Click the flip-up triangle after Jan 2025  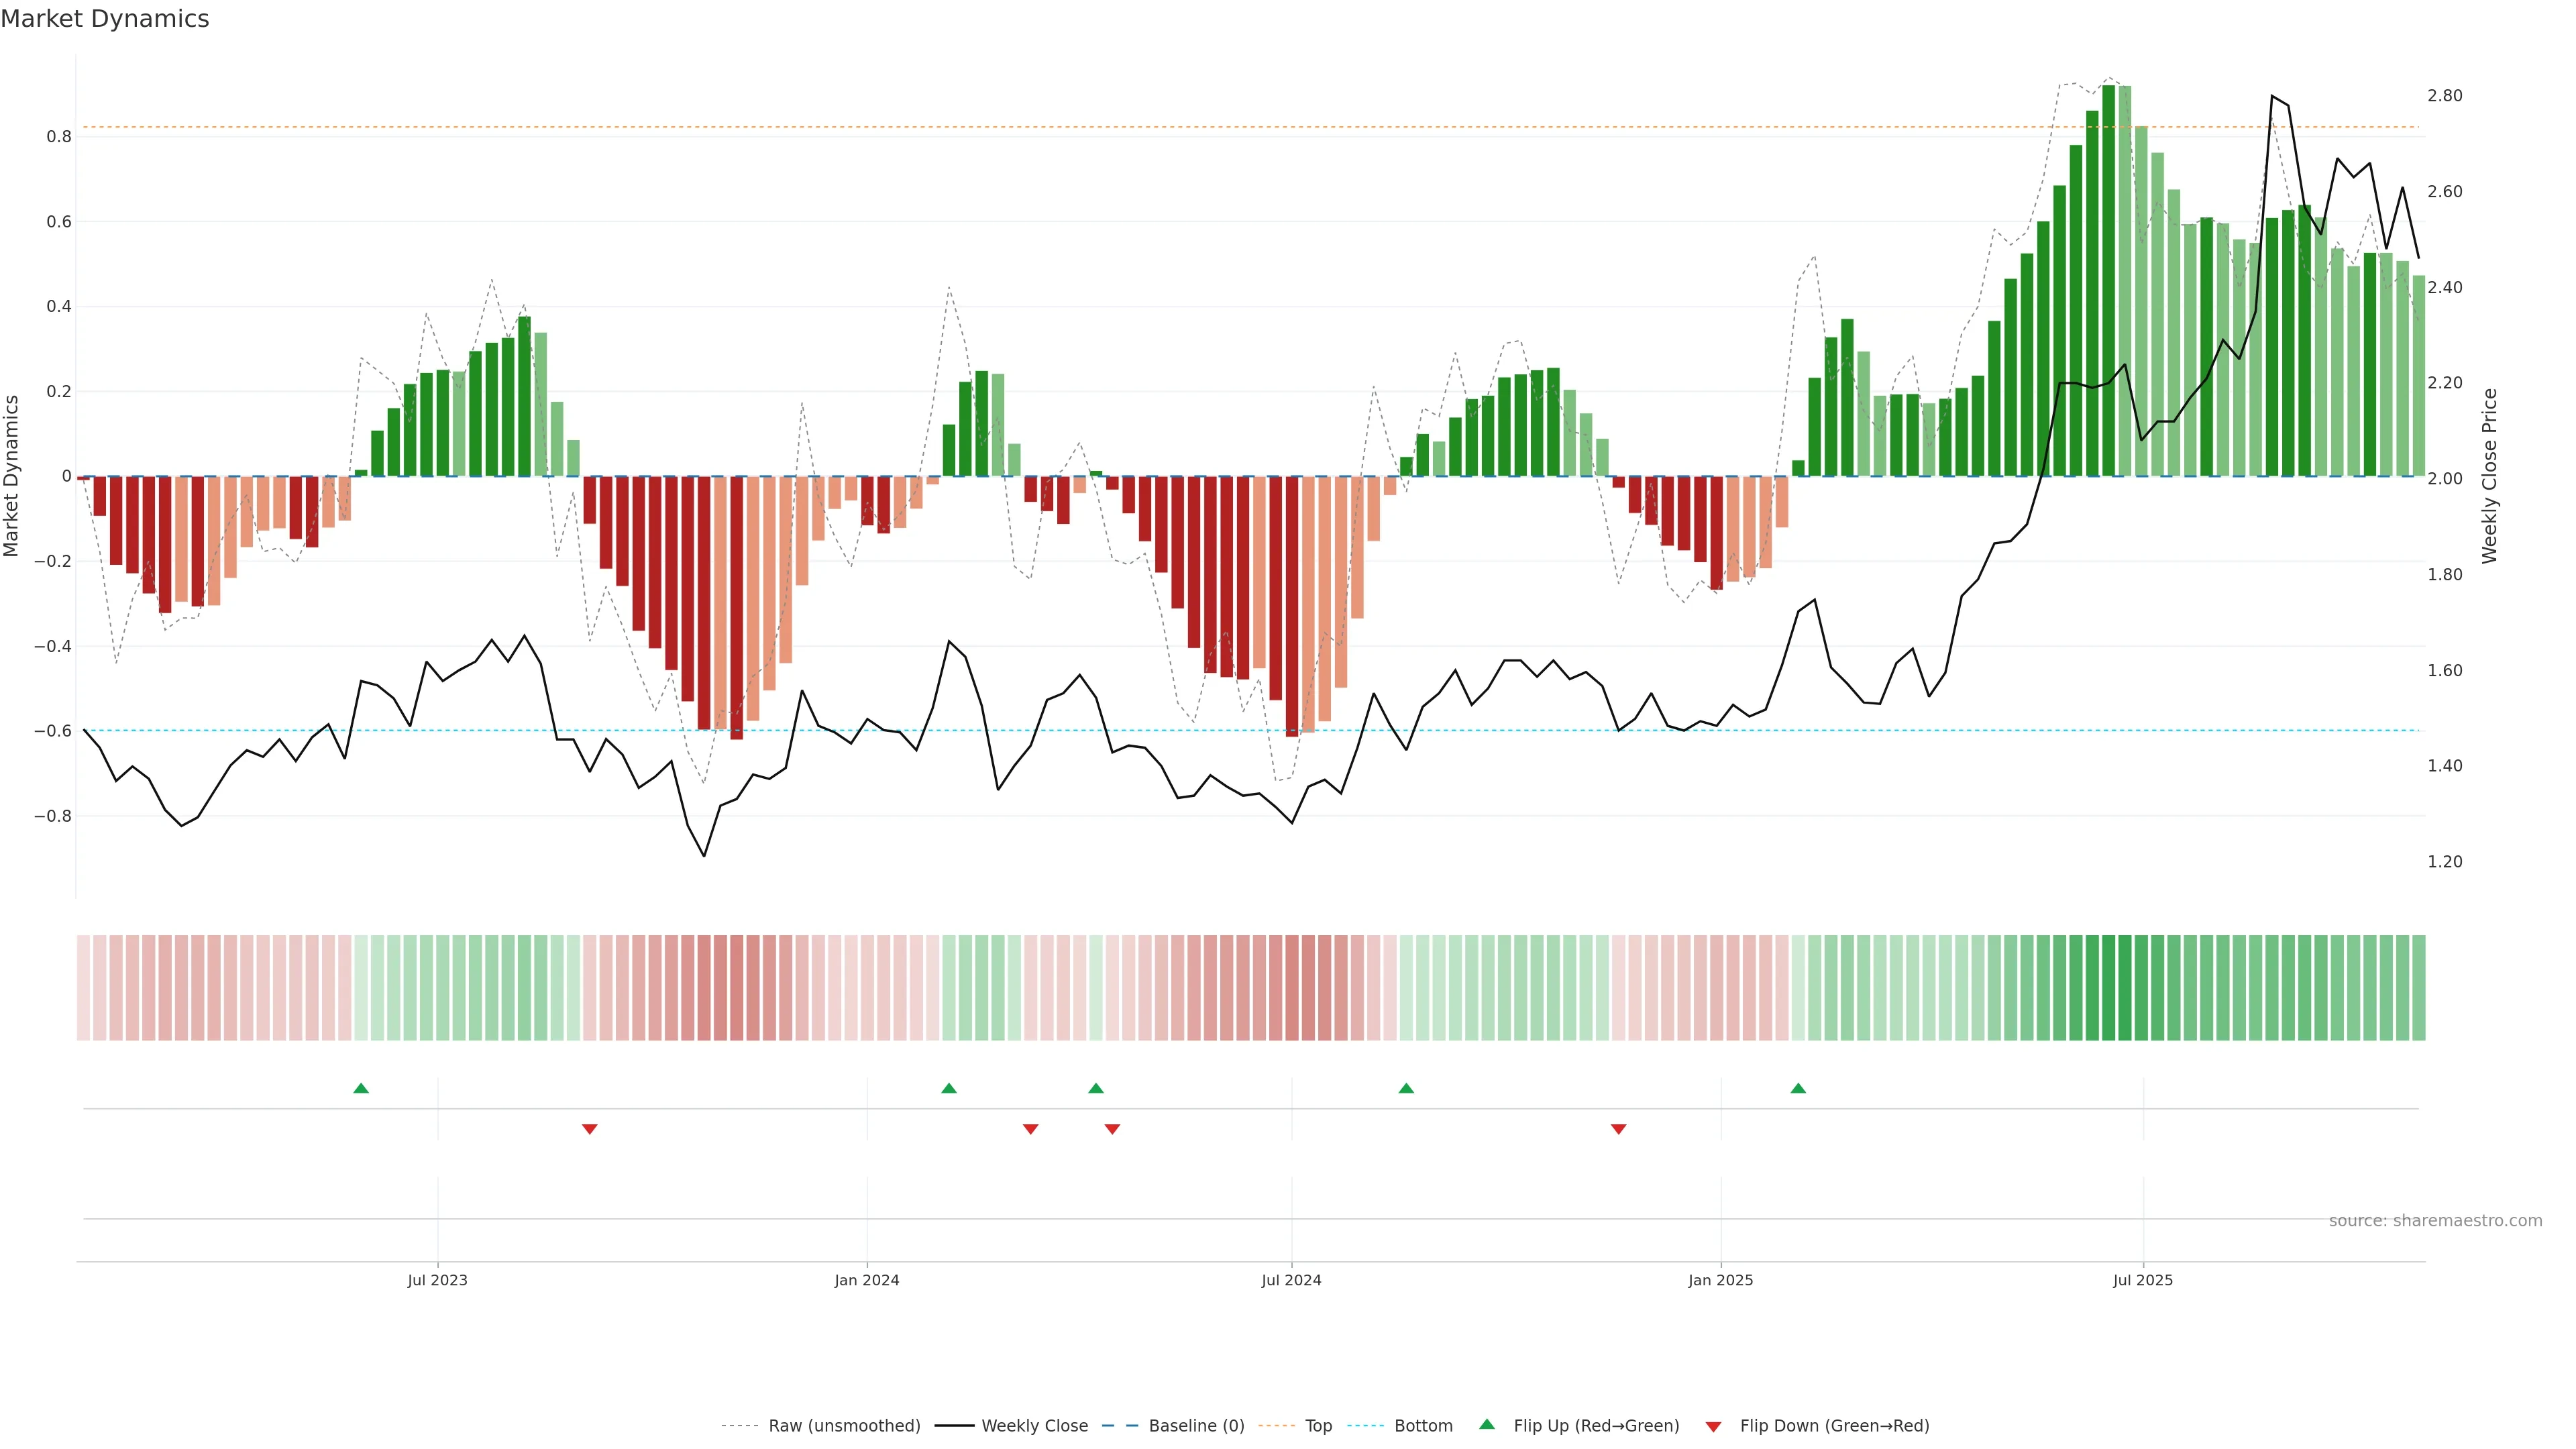pyautogui.click(x=1798, y=1088)
